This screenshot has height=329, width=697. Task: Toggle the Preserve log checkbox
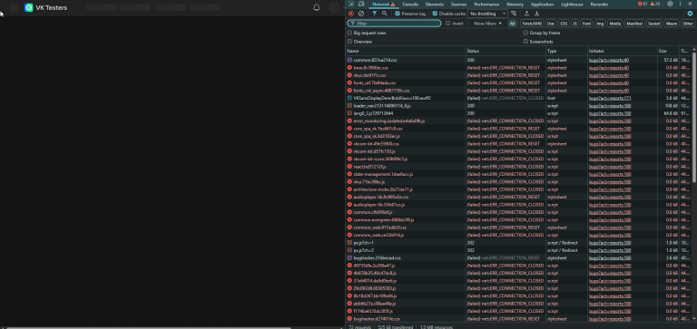[398, 14]
